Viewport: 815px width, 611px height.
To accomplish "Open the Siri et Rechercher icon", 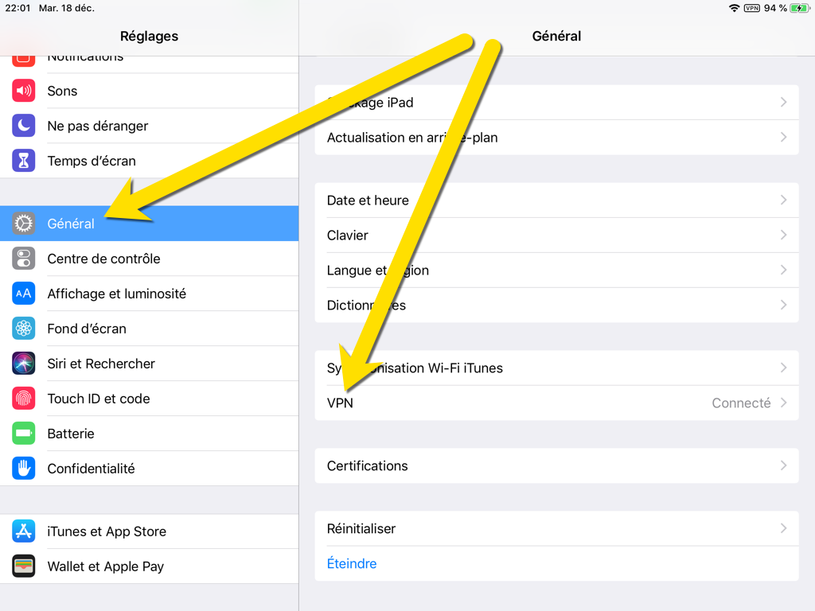I will click(x=24, y=364).
